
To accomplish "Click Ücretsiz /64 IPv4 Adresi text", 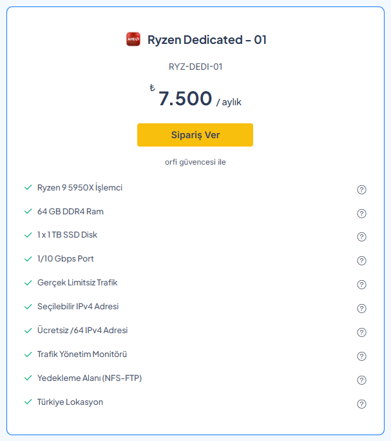I will [82, 330].
